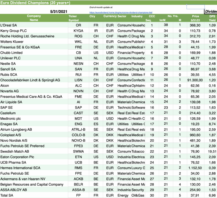Select ticker cell 'SWMA'
The image size is (217, 198).
[x=78, y=151]
